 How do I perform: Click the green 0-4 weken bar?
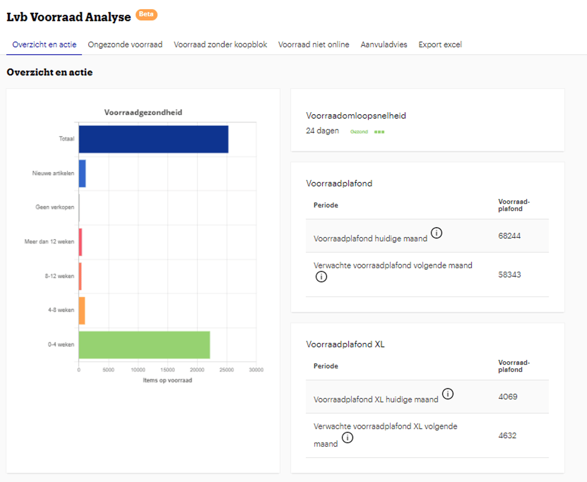click(x=144, y=344)
